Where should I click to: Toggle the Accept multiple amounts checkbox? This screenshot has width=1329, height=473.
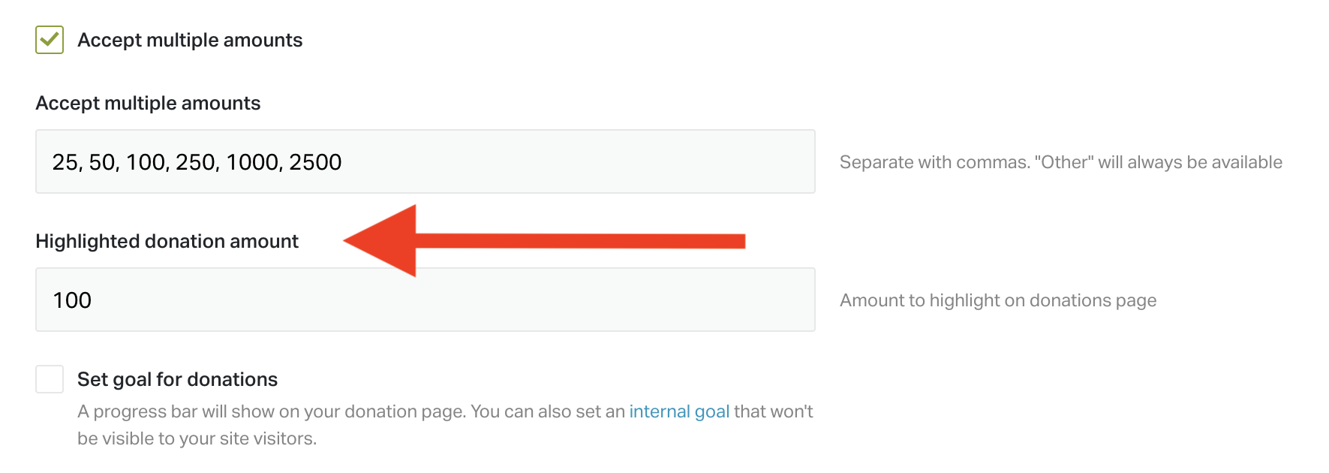[x=50, y=40]
